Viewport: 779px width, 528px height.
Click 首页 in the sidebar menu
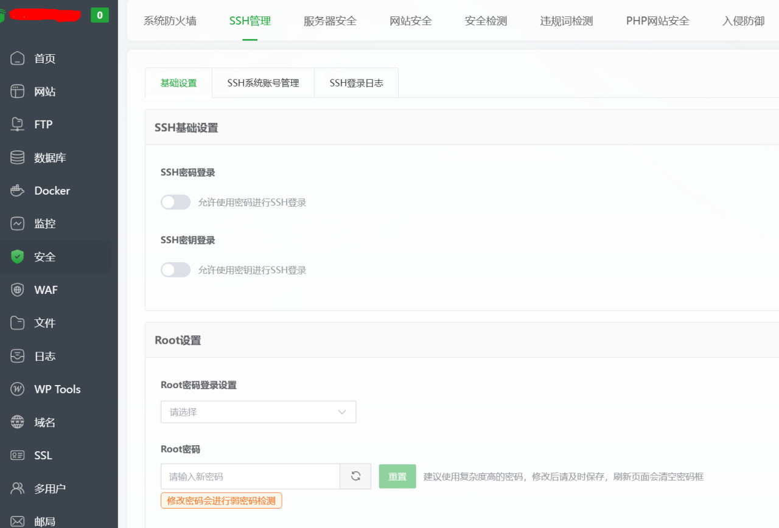point(45,58)
